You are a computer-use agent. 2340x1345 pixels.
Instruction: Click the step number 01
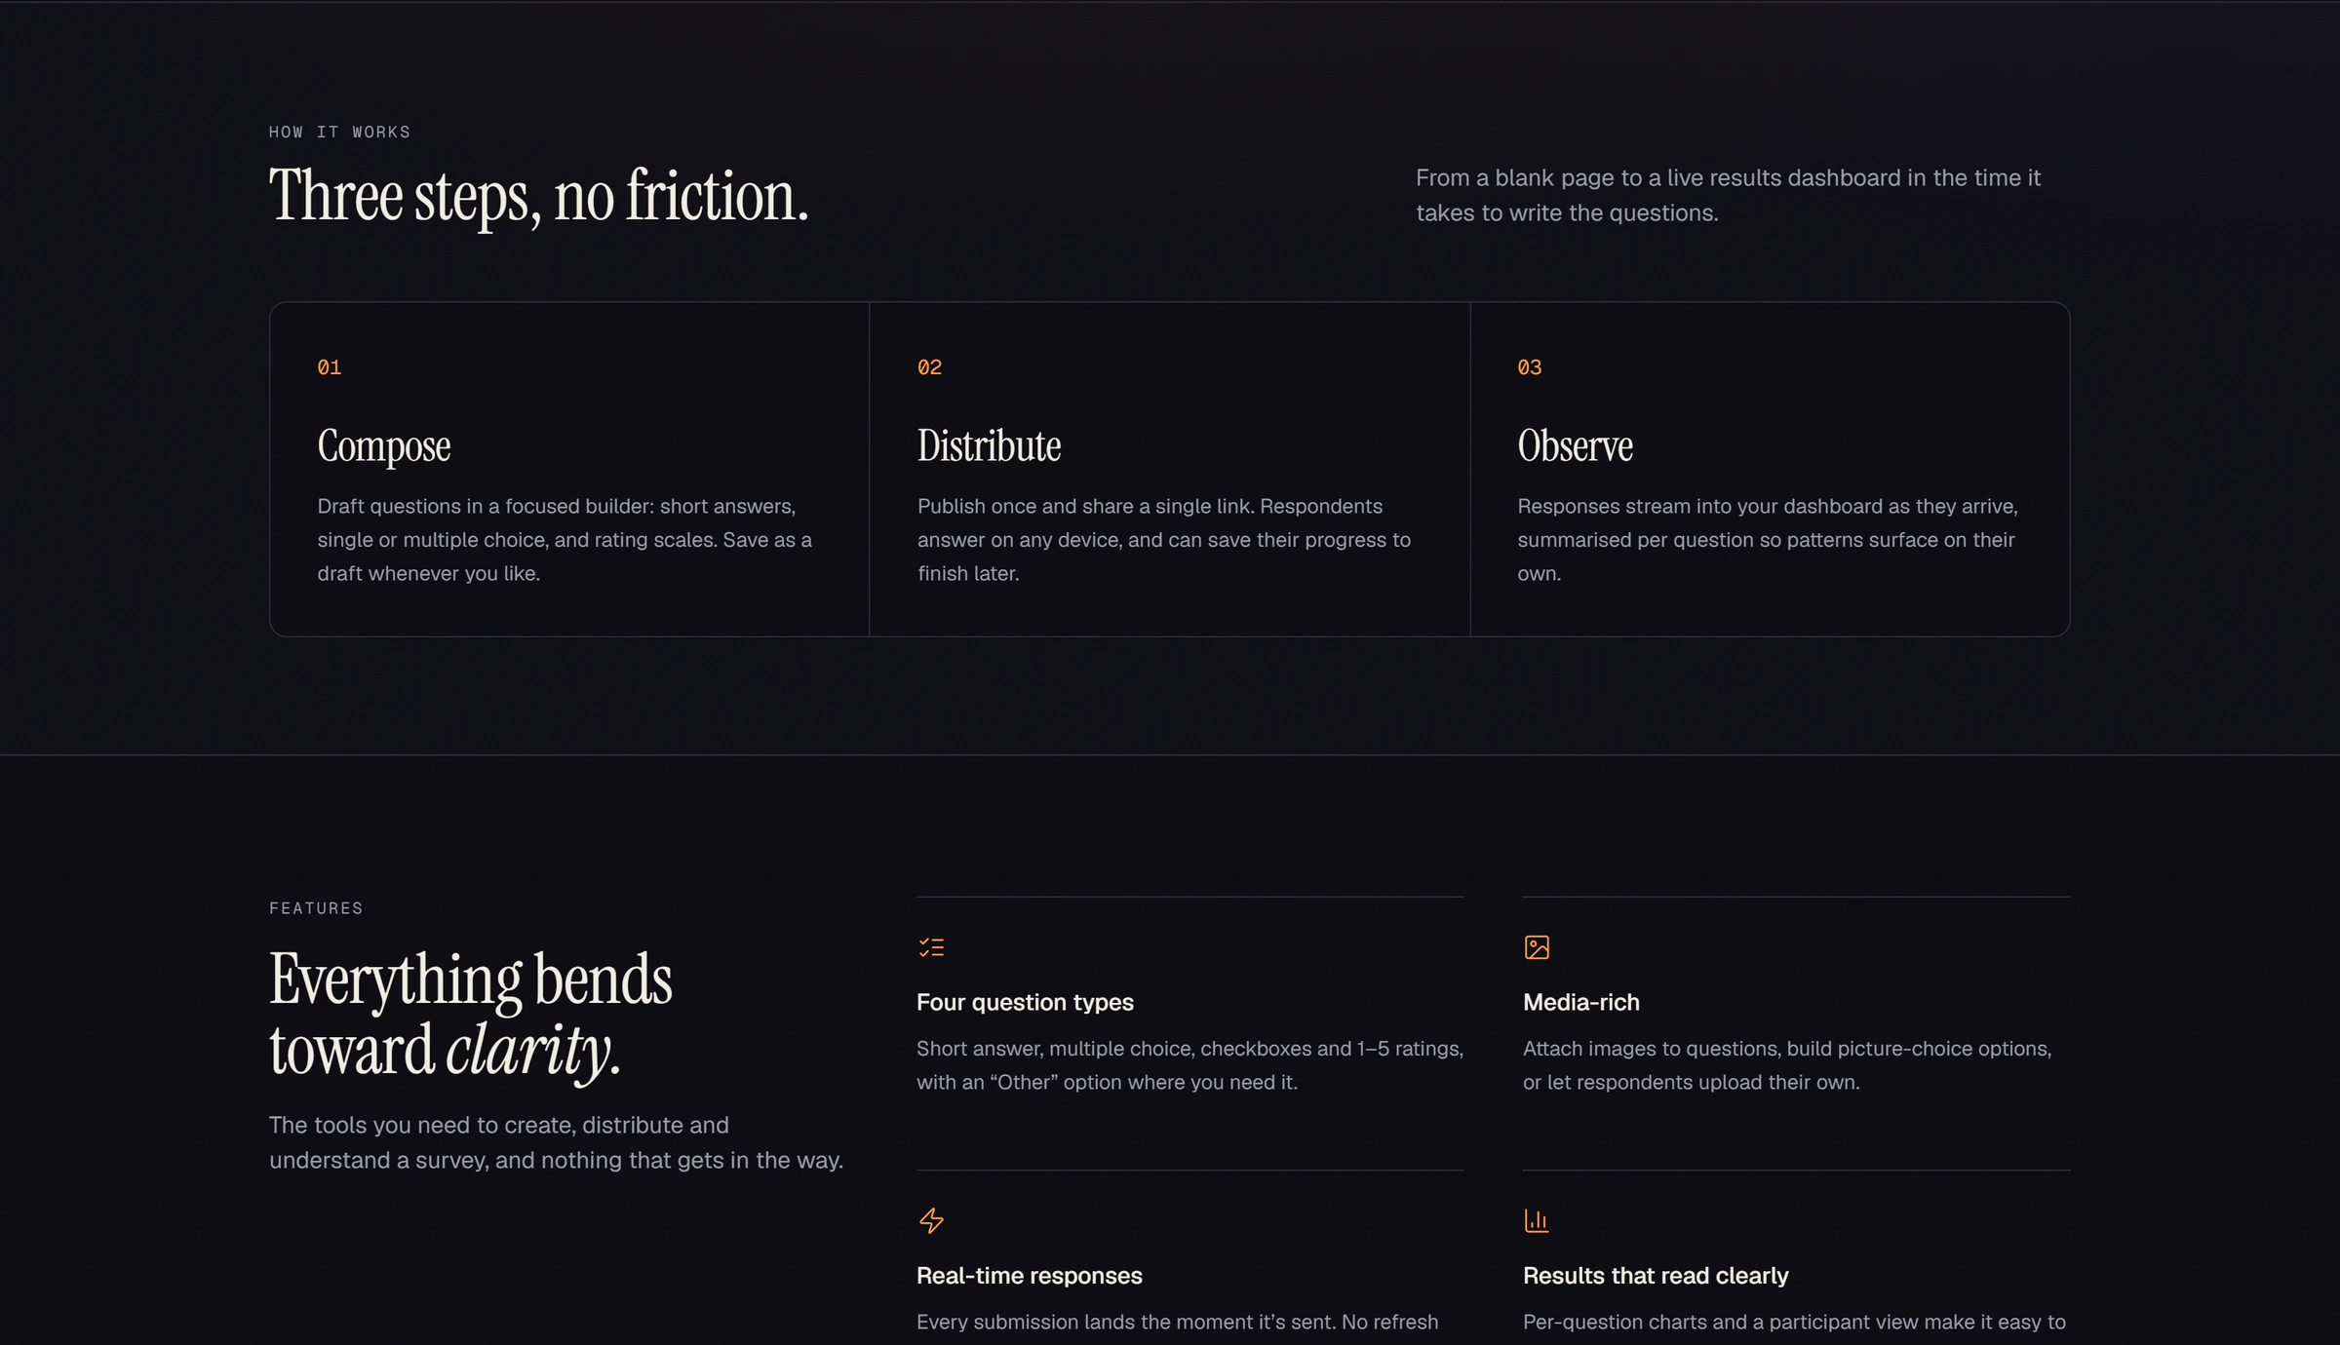pos(330,367)
